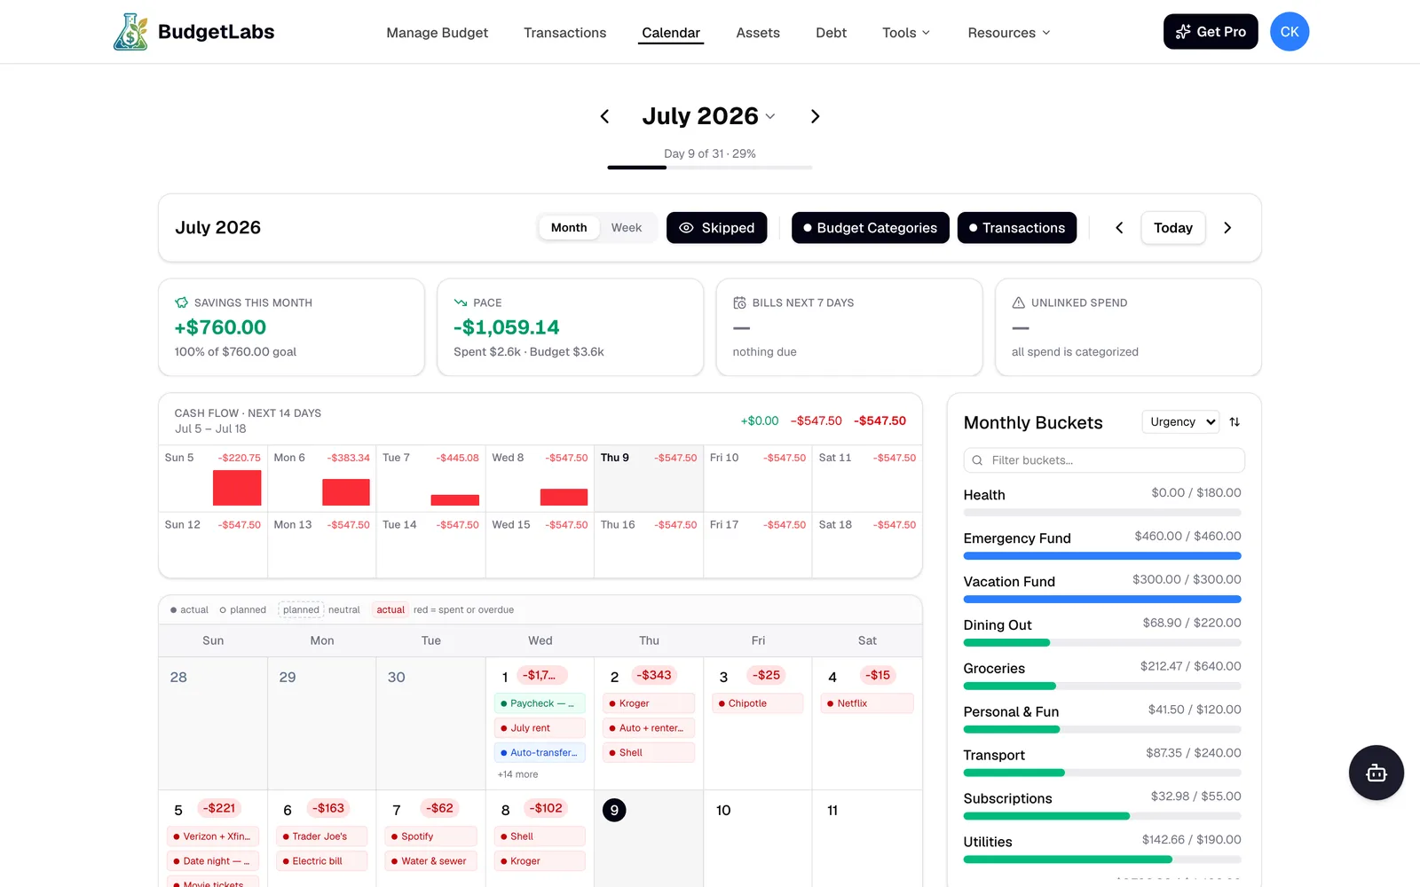Click the previous arrow left of Today
The width and height of the screenshot is (1420, 887).
1119,228
